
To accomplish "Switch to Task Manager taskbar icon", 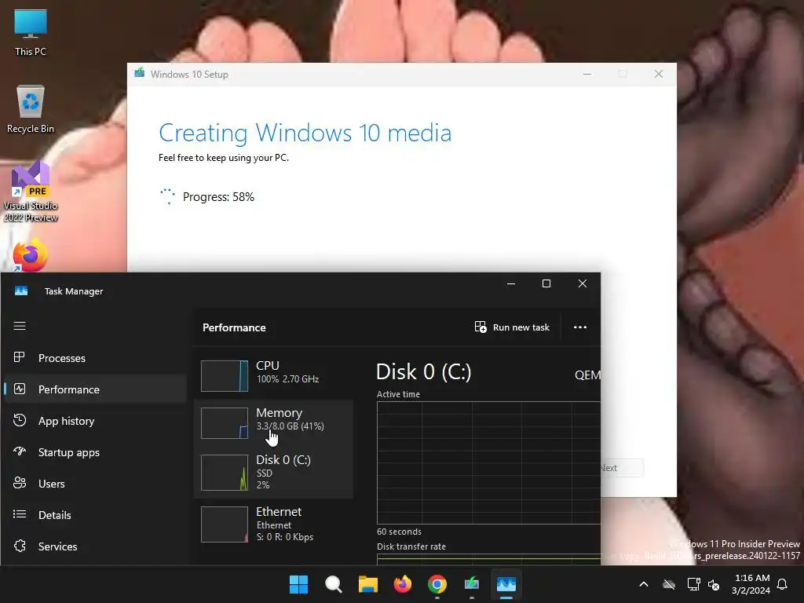I will click(506, 584).
